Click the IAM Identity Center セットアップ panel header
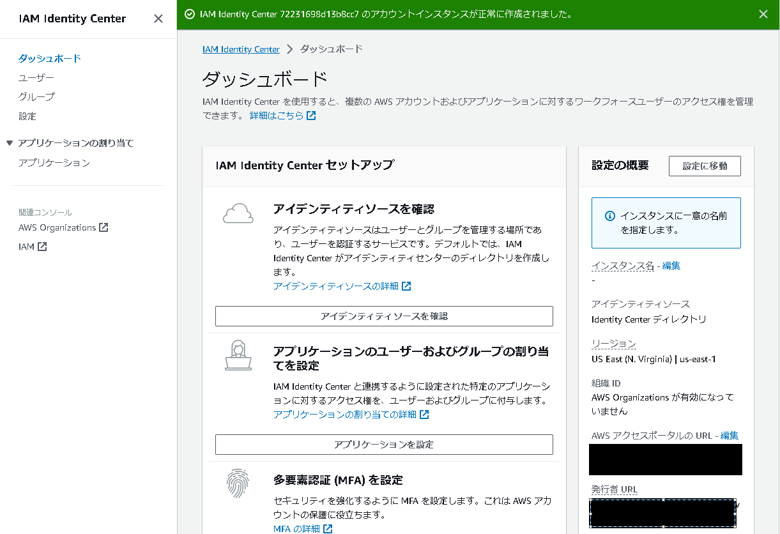This screenshot has height=534, width=780. tap(305, 165)
